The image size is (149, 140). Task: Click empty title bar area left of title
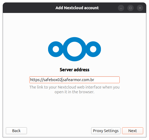click(29, 8)
